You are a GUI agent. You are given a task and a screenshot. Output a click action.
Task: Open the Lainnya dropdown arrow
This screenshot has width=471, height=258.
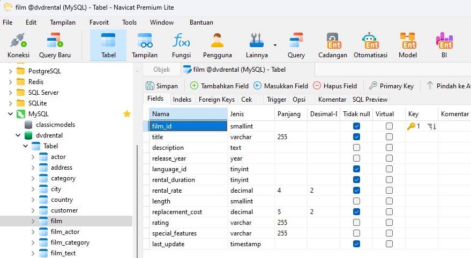(x=275, y=45)
